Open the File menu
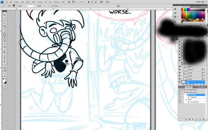The width and height of the screenshot is (208, 130). click(7, 2)
